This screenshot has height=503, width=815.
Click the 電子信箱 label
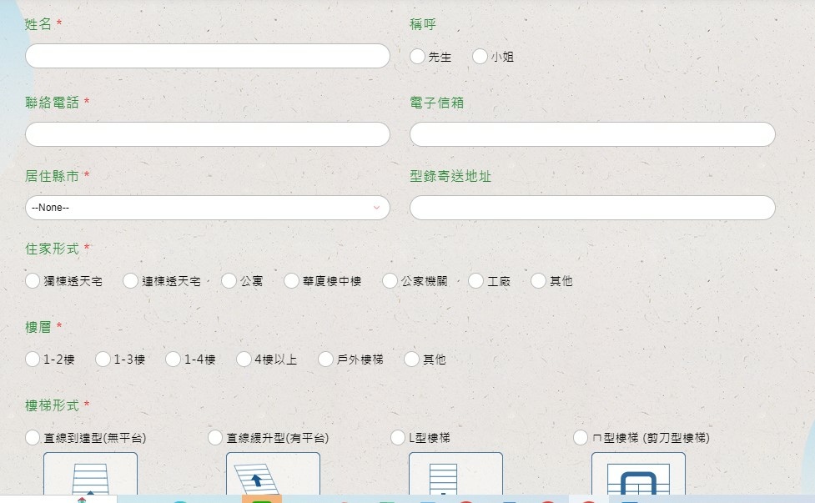[x=436, y=103]
